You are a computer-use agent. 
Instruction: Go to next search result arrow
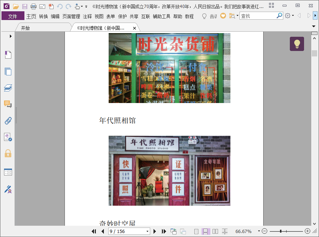pos(309,16)
